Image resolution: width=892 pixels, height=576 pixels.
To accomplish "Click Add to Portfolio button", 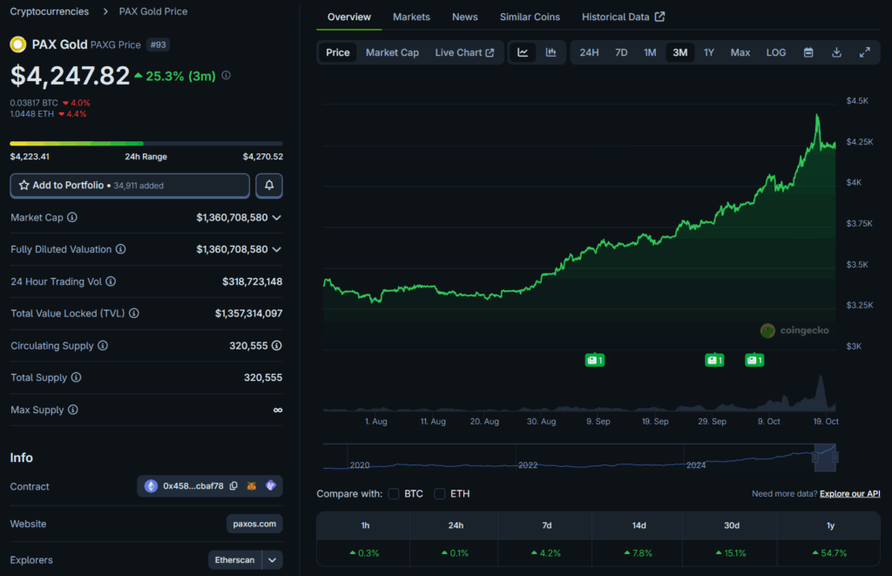I will [130, 186].
